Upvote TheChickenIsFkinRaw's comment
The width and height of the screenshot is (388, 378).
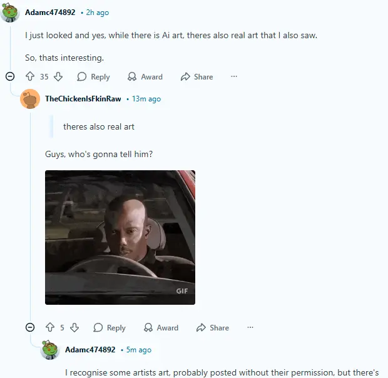tap(50, 327)
